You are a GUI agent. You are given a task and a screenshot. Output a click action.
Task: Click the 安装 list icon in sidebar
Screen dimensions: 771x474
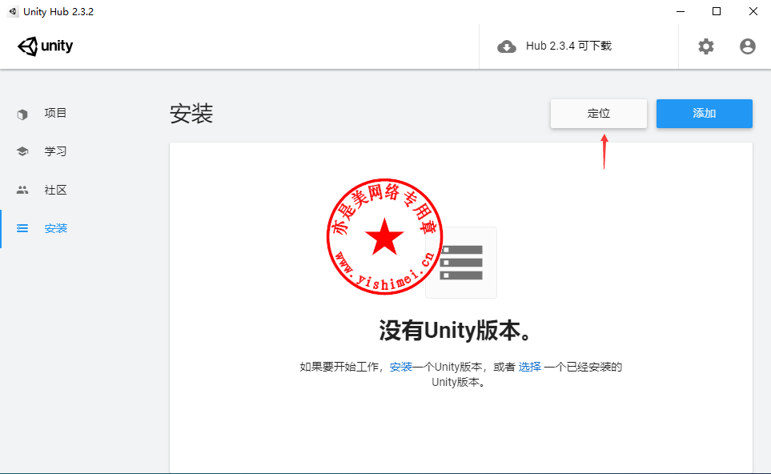click(x=22, y=228)
